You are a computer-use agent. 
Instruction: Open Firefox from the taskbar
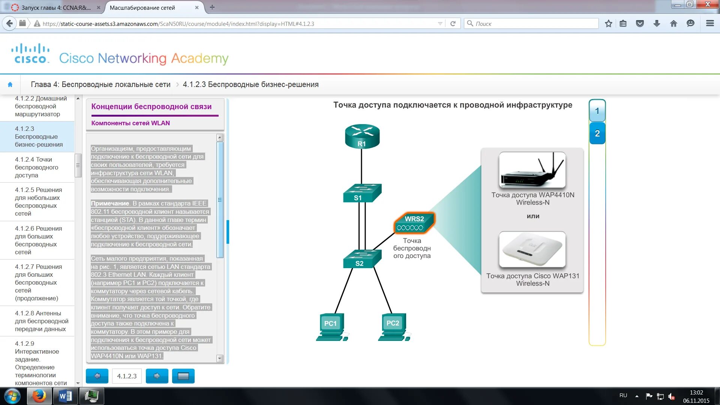pos(39,396)
